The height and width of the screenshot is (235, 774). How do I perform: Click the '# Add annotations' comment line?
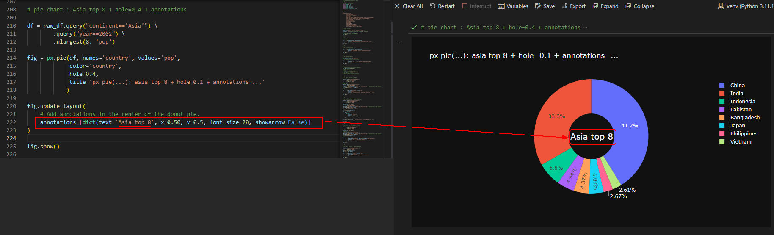[x=119, y=114]
